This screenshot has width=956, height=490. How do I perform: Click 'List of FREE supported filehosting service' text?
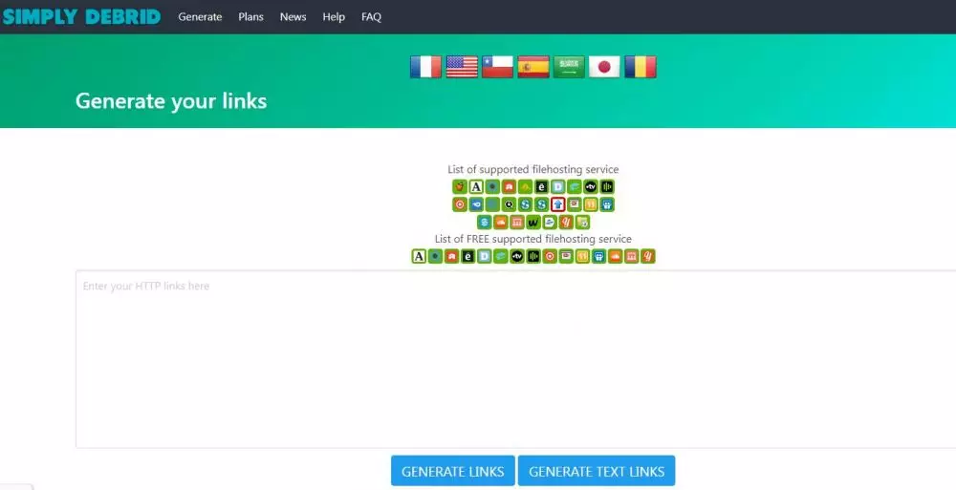(x=532, y=239)
